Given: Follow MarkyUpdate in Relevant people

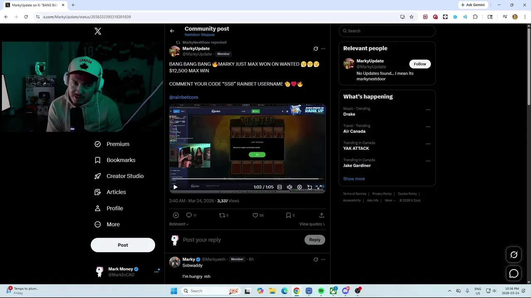Looking at the screenshot, I should pos(420,64).
